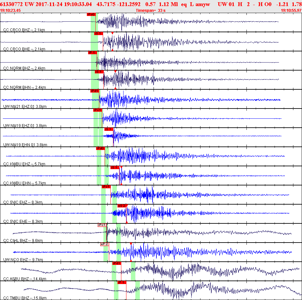Viewport: 302px width, 300px height.
Task: Select the CC NORM BHN 2.4km label
Action: [x=25, y=87]
